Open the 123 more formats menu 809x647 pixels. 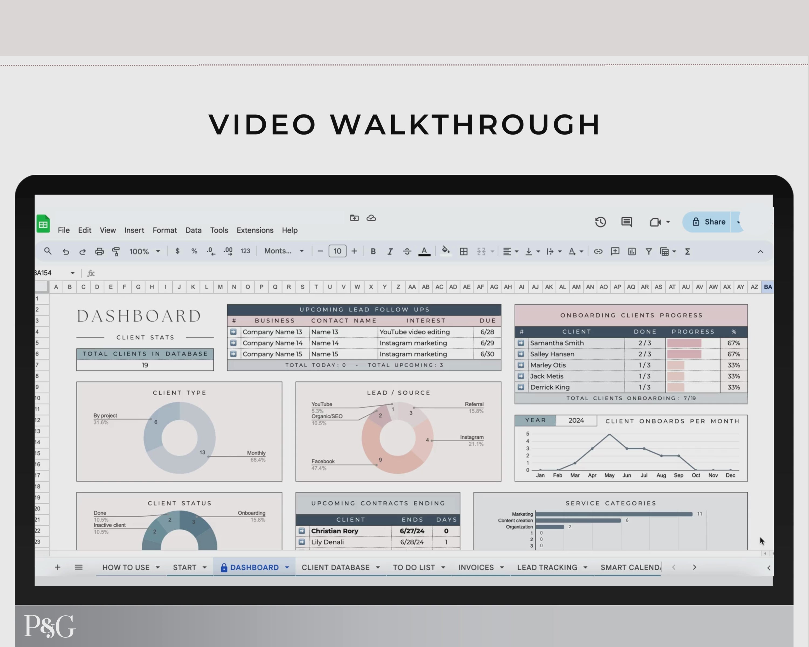(x=245, y=251)
